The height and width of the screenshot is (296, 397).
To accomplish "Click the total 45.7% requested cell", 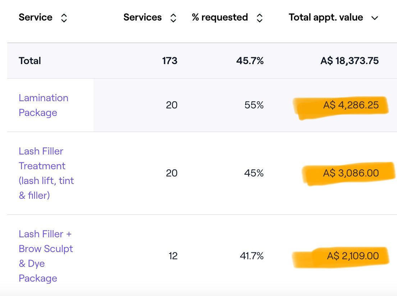I will 250,61.
